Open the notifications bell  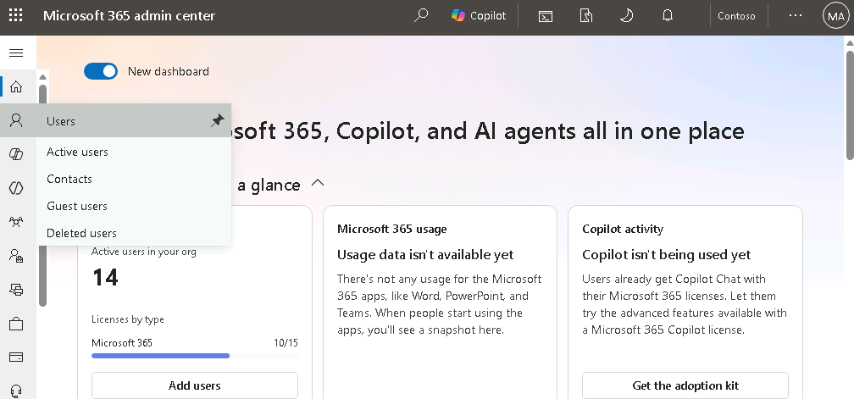[668, 16]
